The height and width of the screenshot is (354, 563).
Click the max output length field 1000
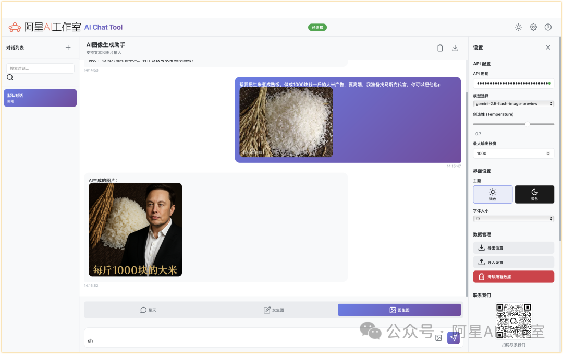point(513,154)
